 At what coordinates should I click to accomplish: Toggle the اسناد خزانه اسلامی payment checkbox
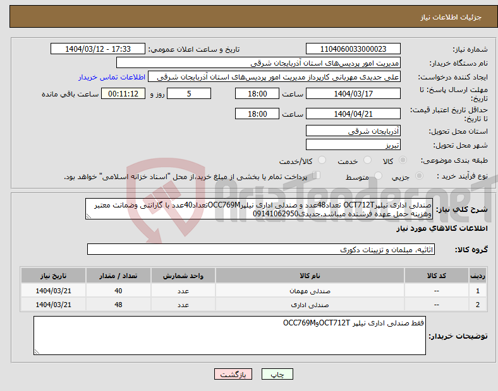pyautogui.click(x=317, y=175)
